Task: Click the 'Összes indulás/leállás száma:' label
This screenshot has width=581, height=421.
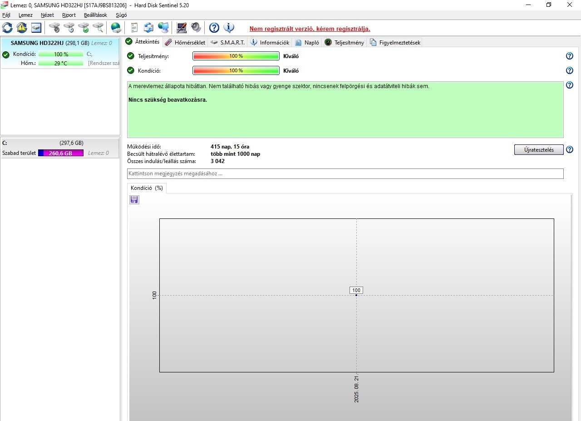Action: 162,161
